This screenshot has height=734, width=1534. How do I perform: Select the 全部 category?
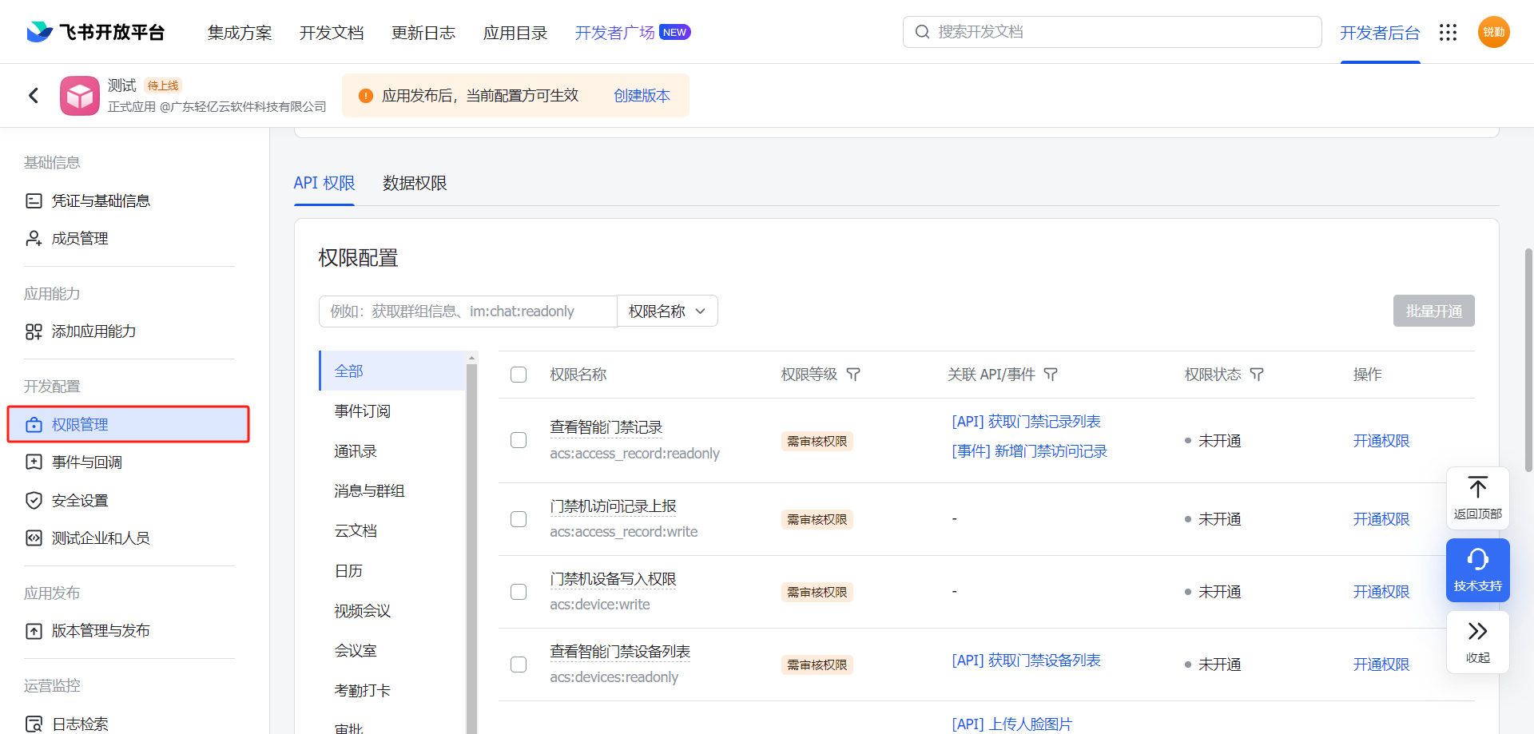tap(392, 371)
